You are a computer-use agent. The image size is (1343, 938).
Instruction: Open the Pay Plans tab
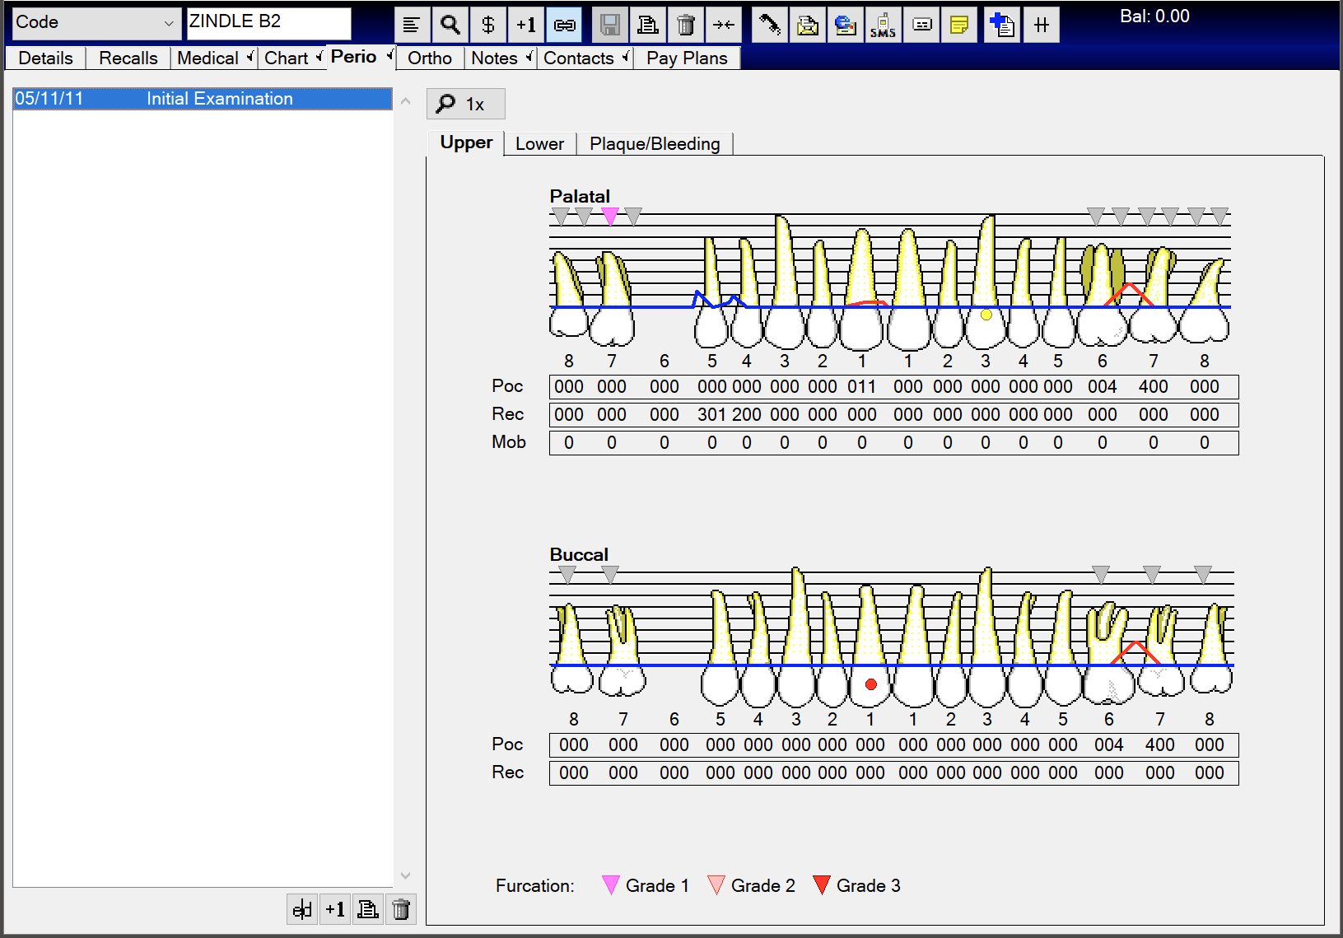(687, 58)
